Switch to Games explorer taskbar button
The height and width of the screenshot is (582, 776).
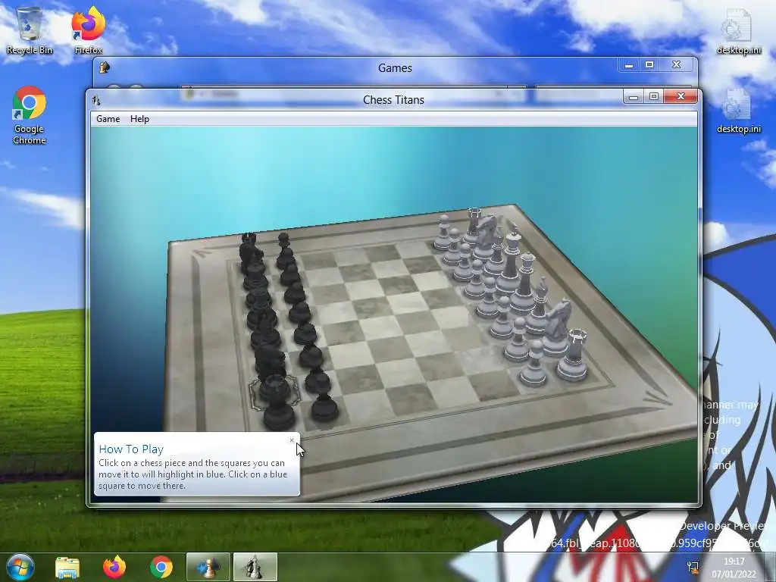pyautogui.click(x=208, y=567)
